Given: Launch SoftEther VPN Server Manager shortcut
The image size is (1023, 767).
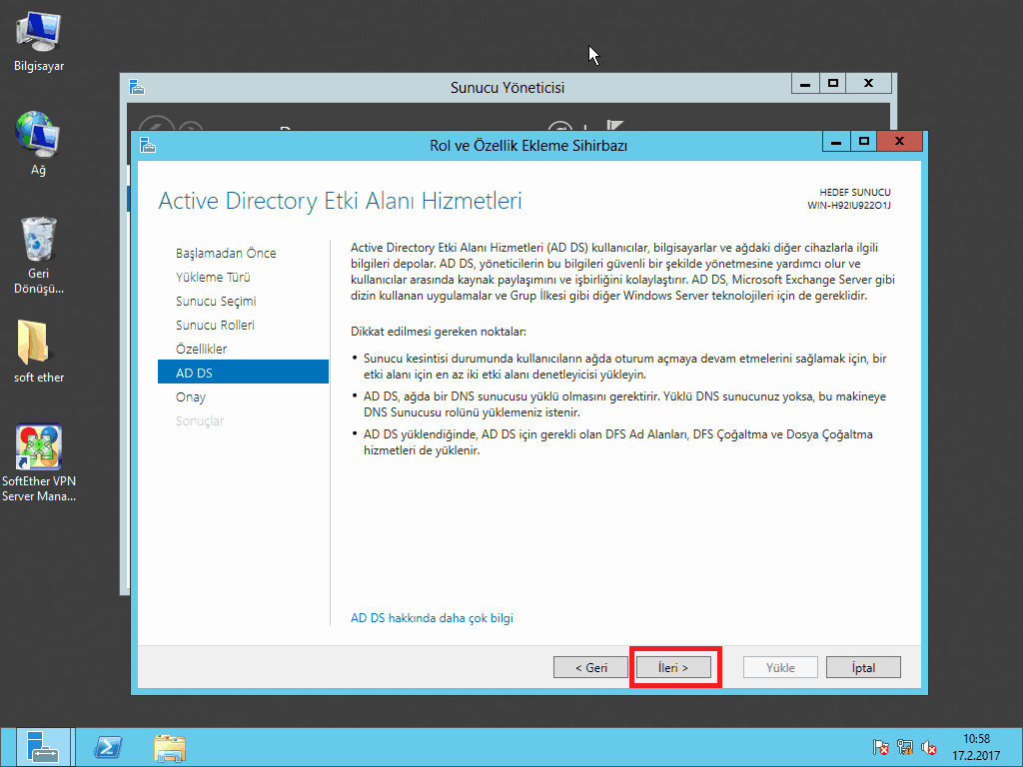Looking at the screenshot, I should [x=39, y=463].
